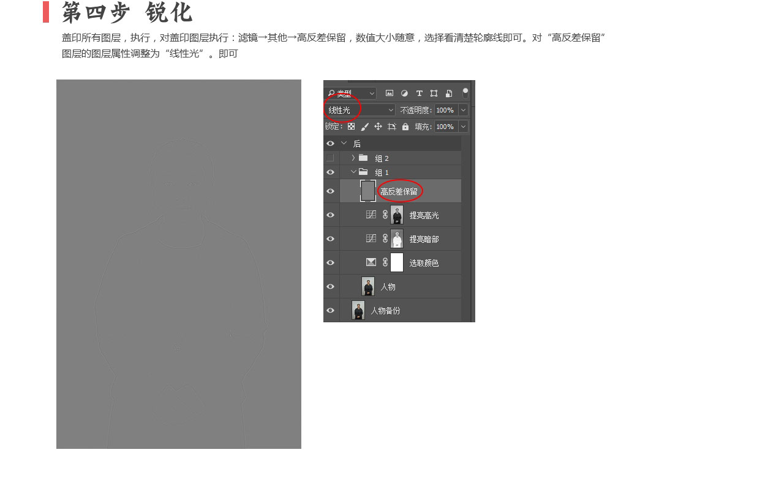Click the gray high-pass preview image
This screenshot has width=768, height=477.
[179, 264]
